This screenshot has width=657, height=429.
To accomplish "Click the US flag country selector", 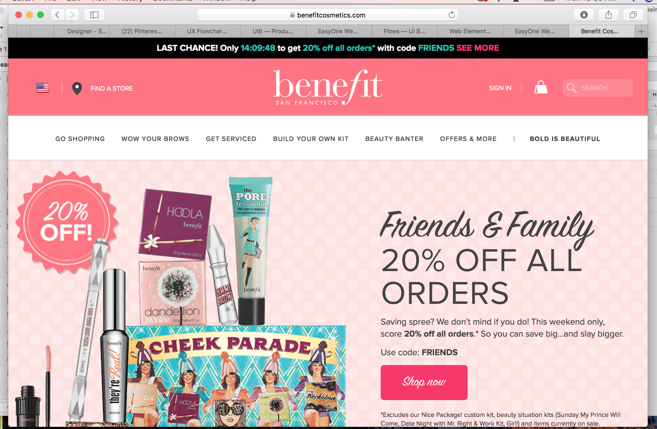I will coord(43,88).
